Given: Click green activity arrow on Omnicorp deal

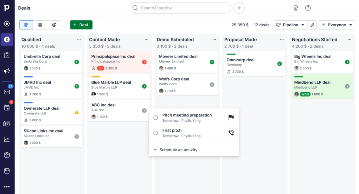Looking at the screenshot, I should (x=279, y=64).
